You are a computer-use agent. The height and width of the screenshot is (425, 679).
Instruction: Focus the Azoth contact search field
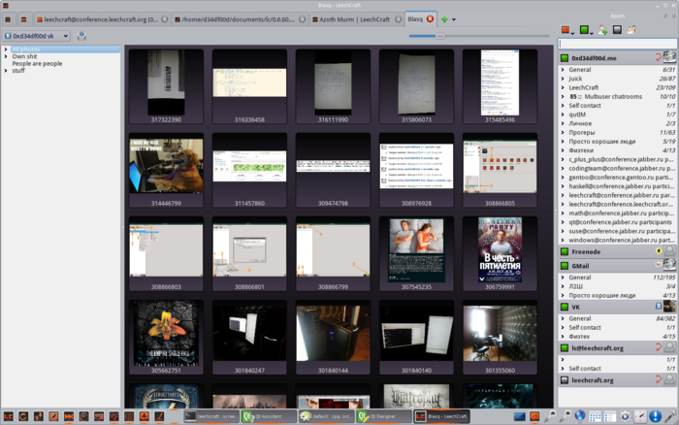pyautogui.click(x=617, y=44)
